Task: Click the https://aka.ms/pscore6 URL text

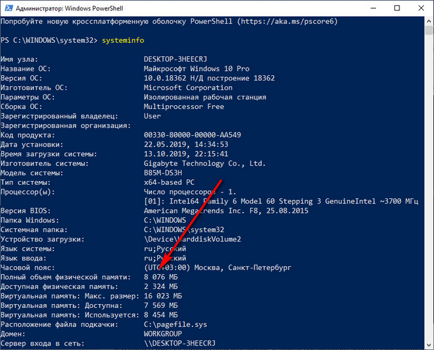Action: pyautogui.click(x=287, y=22)
